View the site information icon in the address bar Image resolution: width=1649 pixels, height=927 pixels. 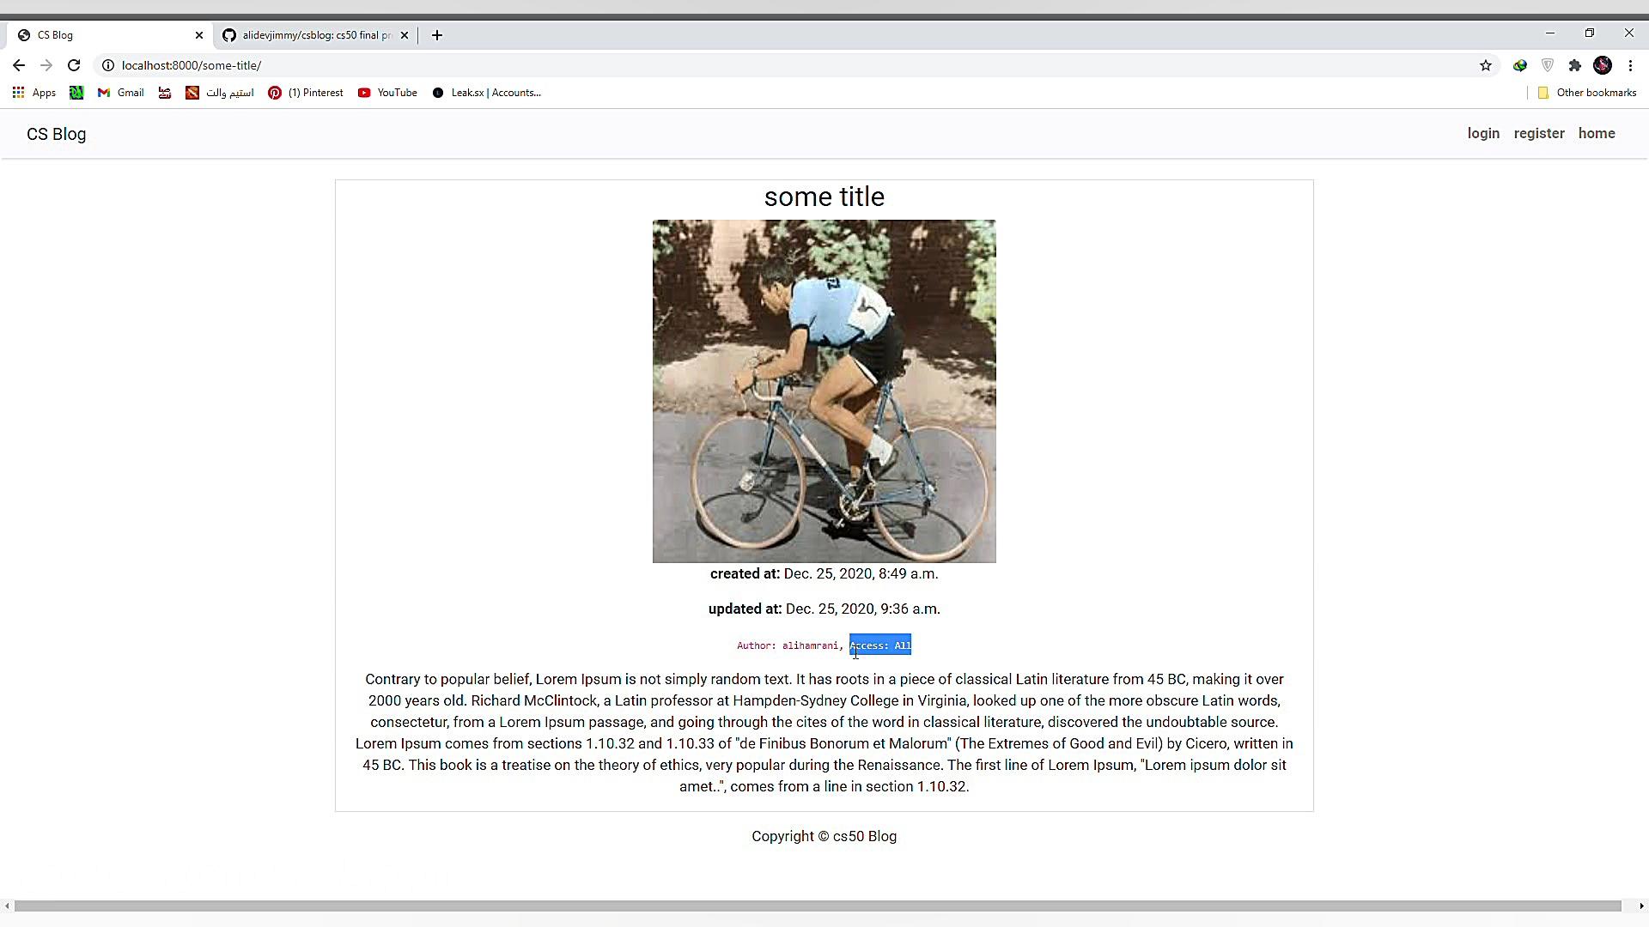[108, 65]
